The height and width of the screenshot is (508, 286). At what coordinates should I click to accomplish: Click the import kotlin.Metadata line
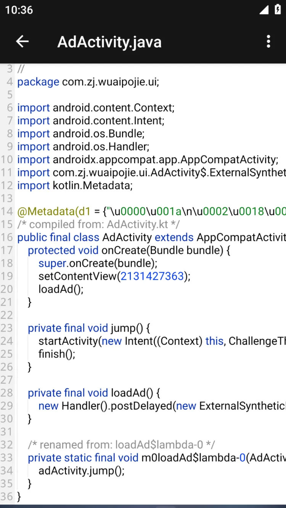pyautogui.click(x=75, y=186)
